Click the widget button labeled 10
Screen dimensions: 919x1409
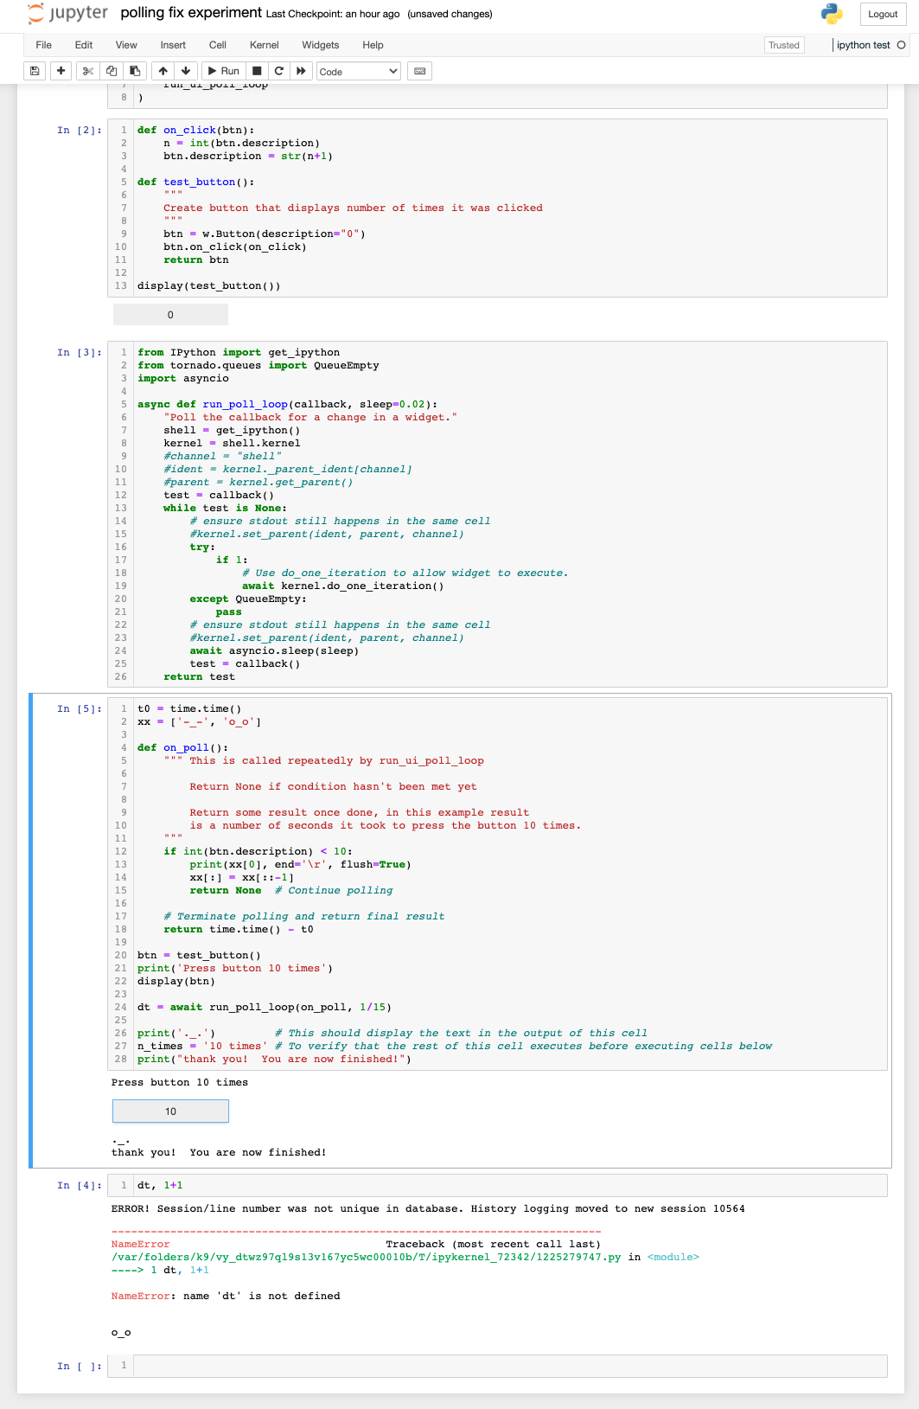[170, 1111]
